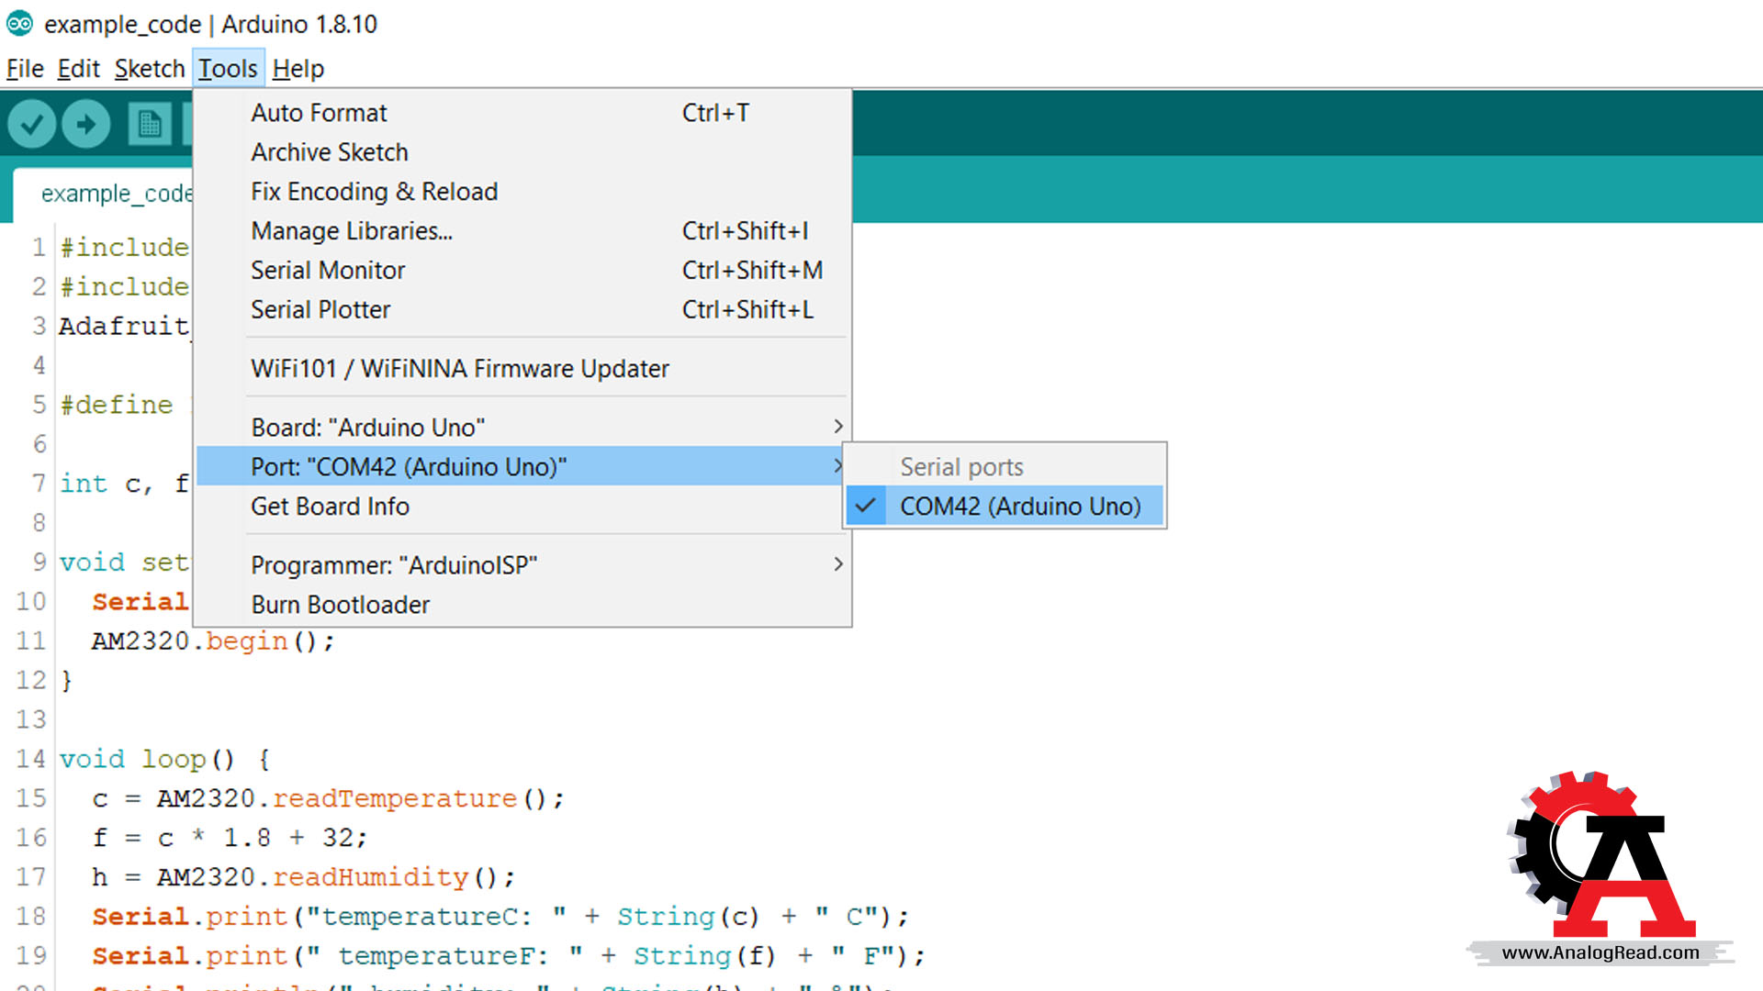Close the Tools menu via its header
Image resolution: width=1763 pixels, height=991 pixels.
[x=229, y=69]
